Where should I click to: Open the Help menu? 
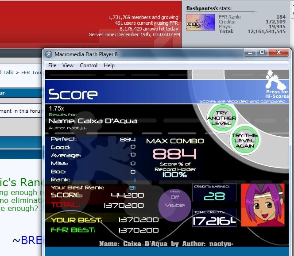109,65
